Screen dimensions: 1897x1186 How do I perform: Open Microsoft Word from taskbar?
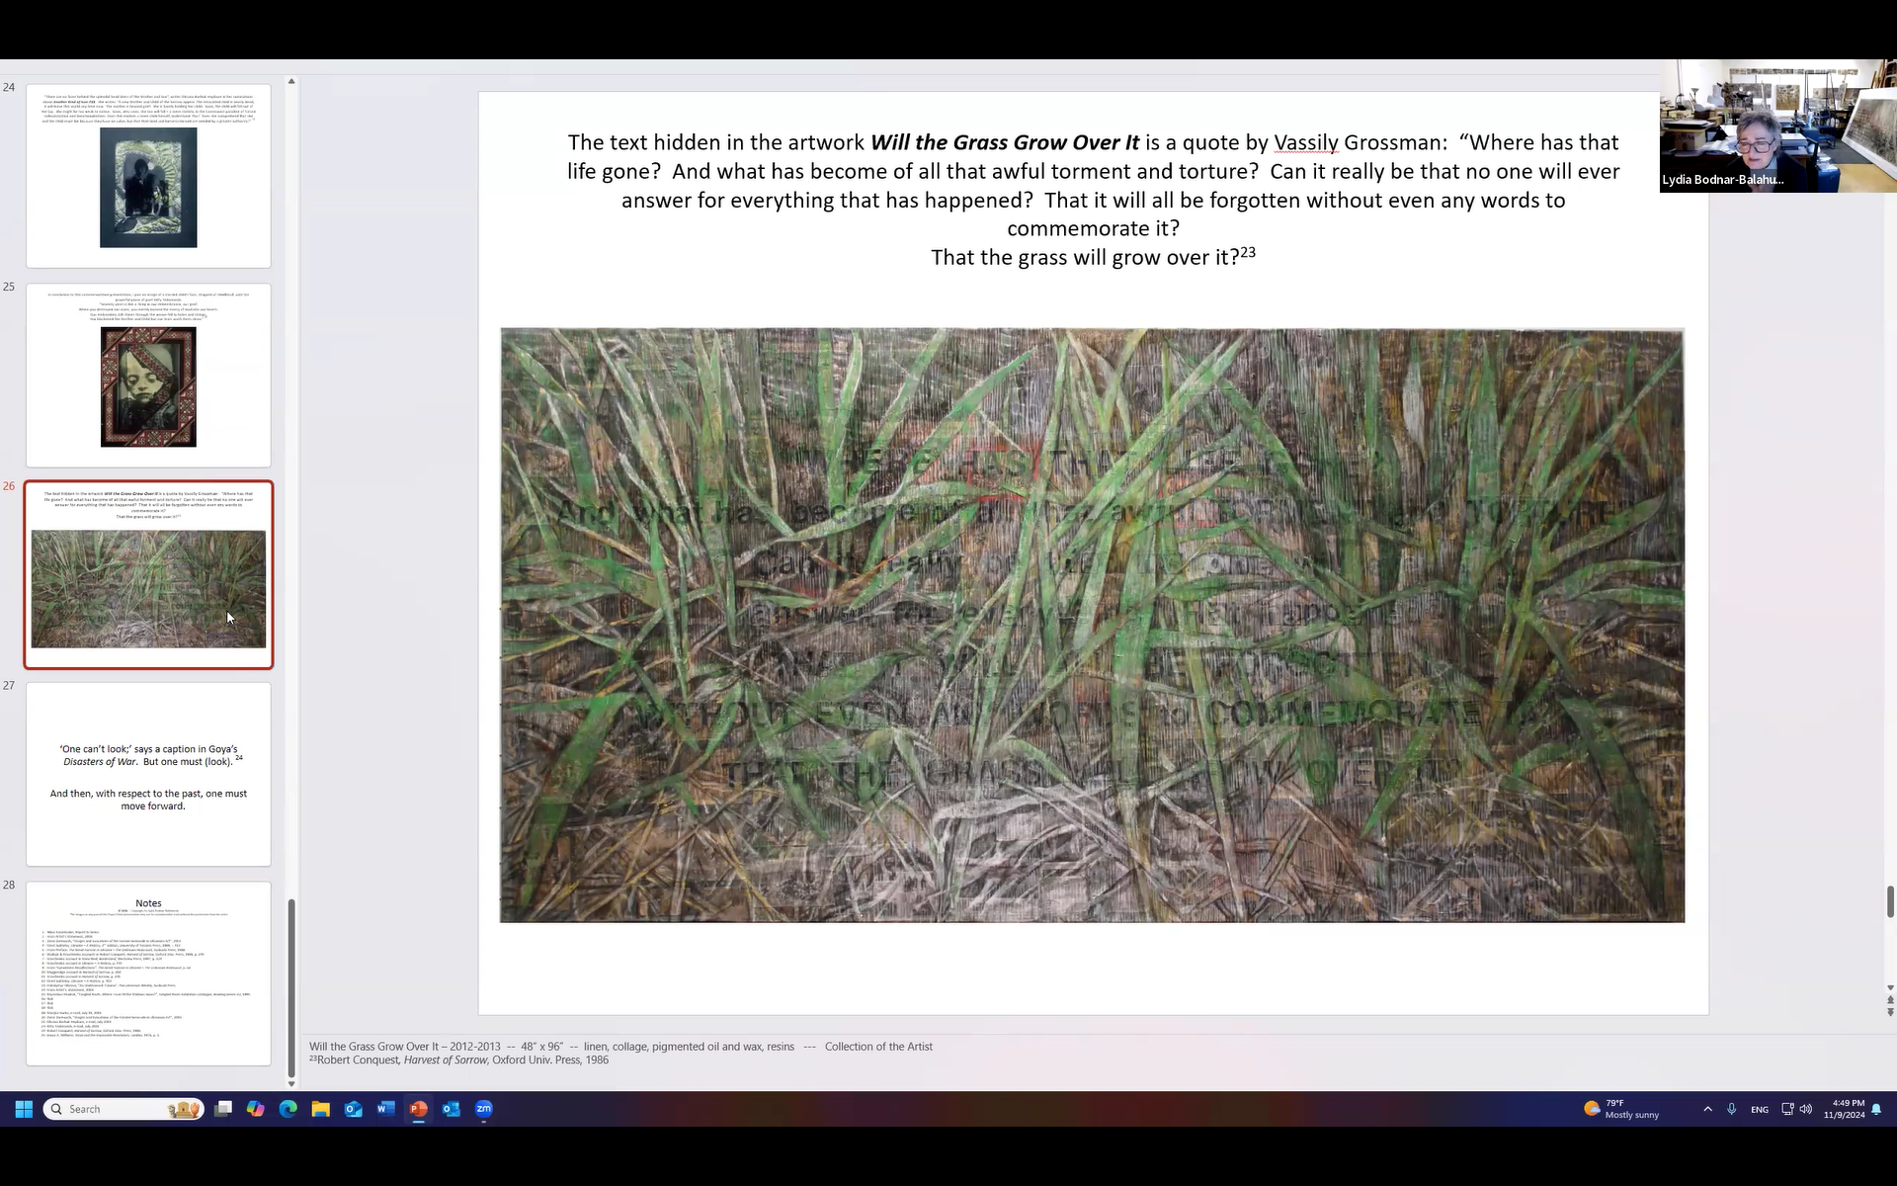coord(385,1109)
